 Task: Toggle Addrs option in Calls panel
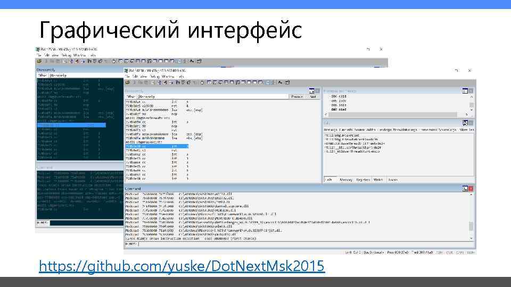click(371, 130)
